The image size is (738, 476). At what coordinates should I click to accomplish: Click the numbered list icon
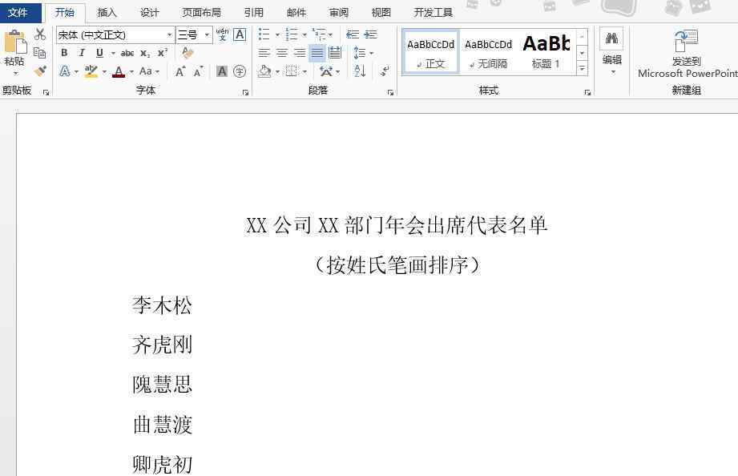(292, 34)
